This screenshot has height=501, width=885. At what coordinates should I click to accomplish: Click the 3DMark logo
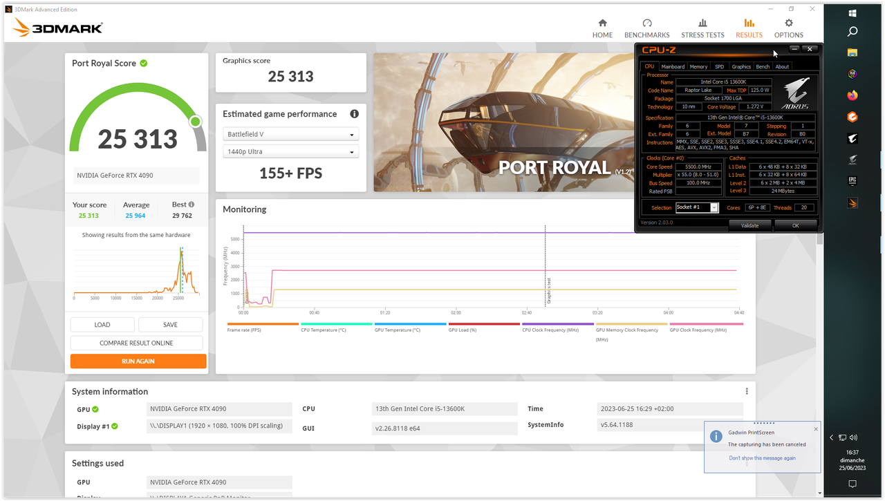(57, 28)
